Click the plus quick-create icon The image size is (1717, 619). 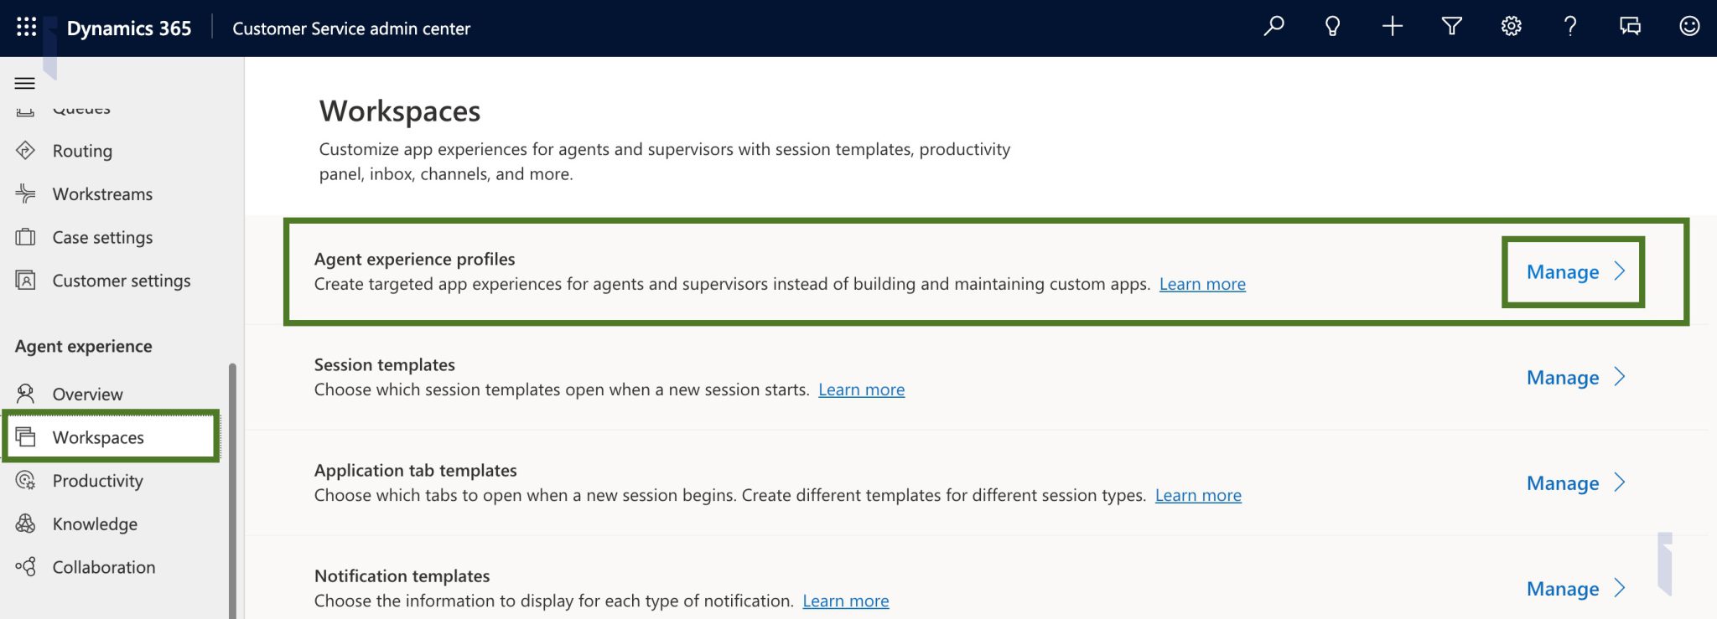[1392, 27]
